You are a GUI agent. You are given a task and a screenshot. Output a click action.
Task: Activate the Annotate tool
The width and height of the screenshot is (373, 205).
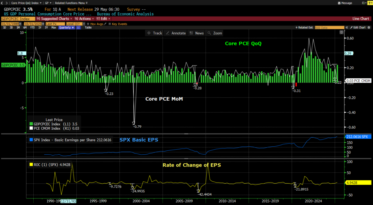click(x=176, y=33)
